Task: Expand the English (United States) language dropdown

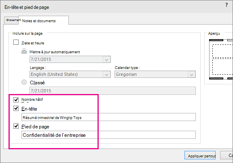Action: pos(106,74)
